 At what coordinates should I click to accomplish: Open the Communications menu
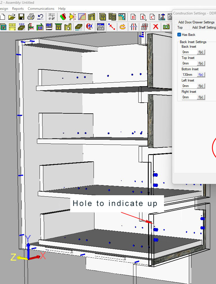[x=41, y=9]
